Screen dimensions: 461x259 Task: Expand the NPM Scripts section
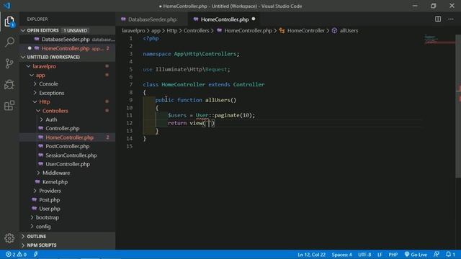68,245
